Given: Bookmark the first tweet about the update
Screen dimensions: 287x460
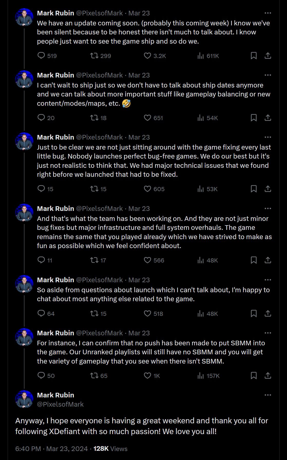Looking at the screenshot, I should [x=254, y=56].
